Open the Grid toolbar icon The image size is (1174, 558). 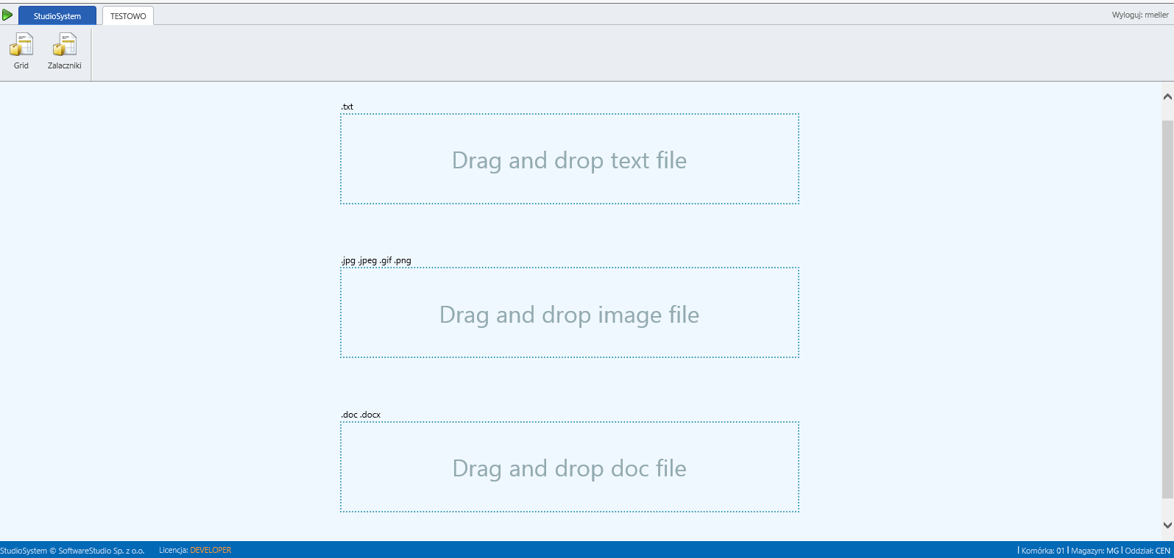tap(21, 51)
